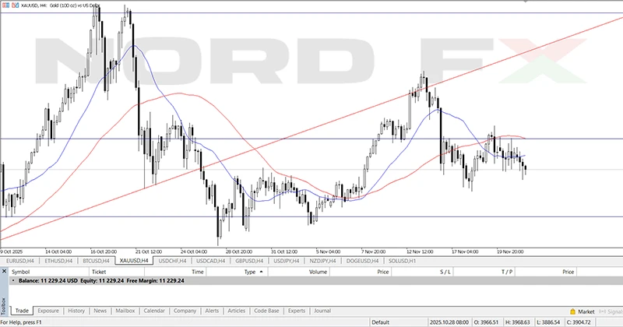Click the Market shopping bag icon
The height and width of the screenshot is (327, 623).
(x=572, y=311)
